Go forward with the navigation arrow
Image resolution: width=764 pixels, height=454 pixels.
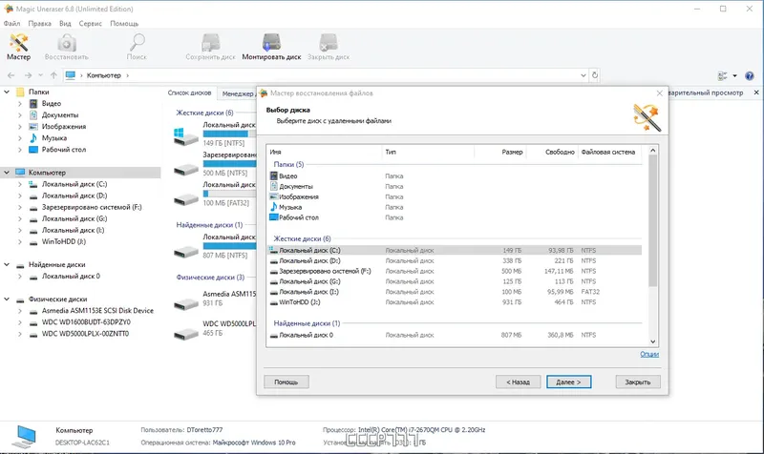pos(28,75)
